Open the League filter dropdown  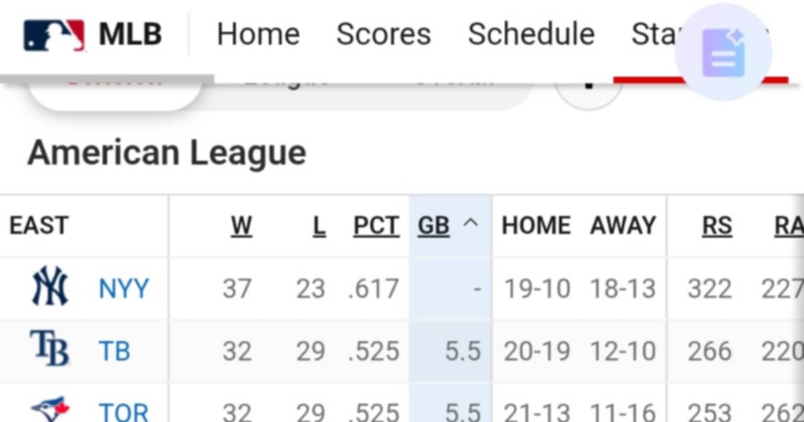coord(288,80)
